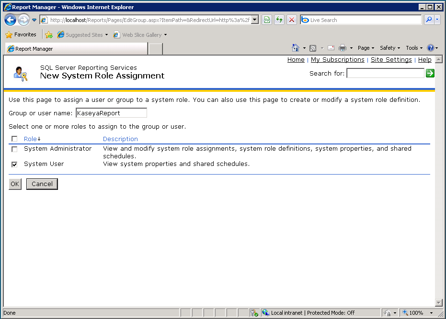The width and height of the screenshot is (446, 319).
Task: Click the Refresh page icon
Action: pos(279,20)
